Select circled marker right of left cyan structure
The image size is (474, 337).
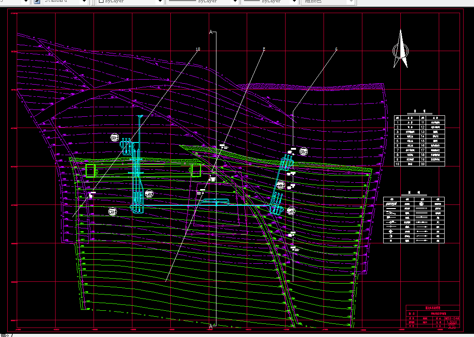149,194
